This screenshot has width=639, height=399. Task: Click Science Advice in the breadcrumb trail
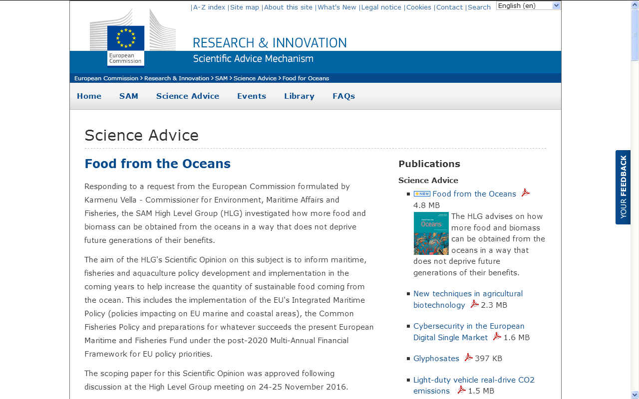(255, 78)
